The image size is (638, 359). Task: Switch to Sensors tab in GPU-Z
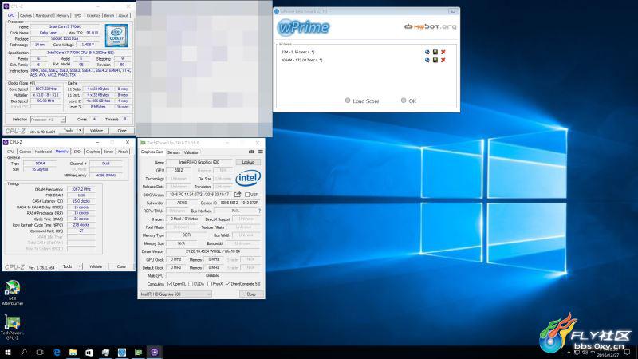click(x=173, y=152)
